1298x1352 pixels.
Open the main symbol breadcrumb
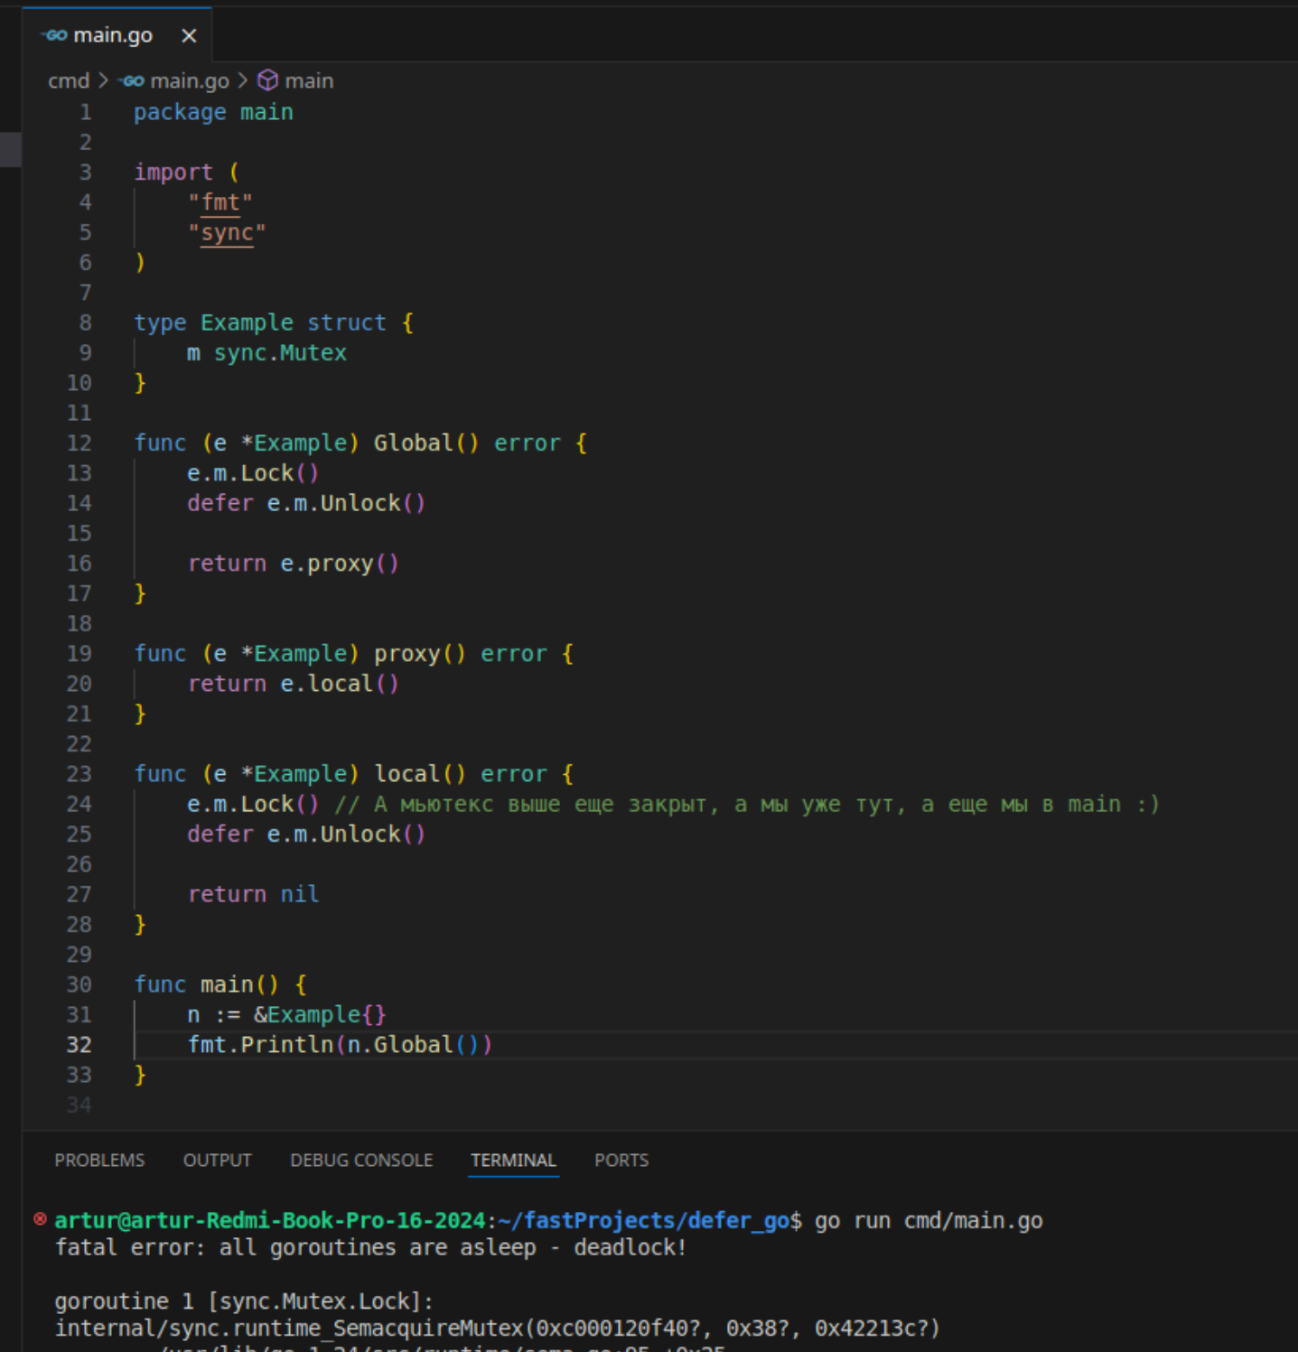[x=309, y=81]
